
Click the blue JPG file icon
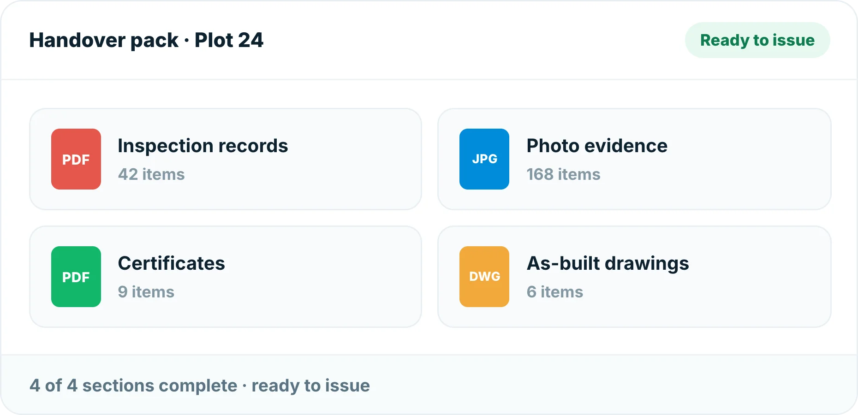(484, 159)
